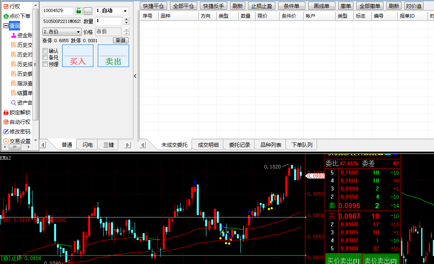Switch to 品种列表 tab

270,145
